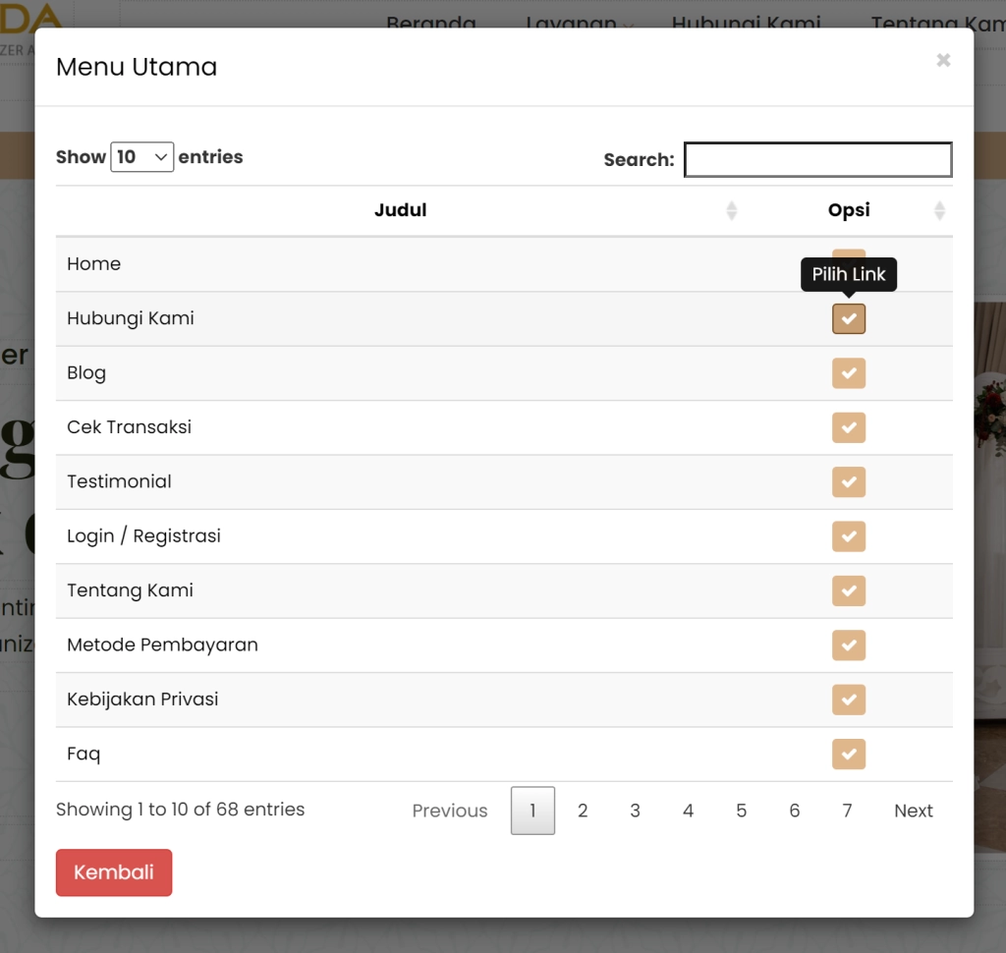Select Login / Registrasi checkmark icon

tap(849, 536)
